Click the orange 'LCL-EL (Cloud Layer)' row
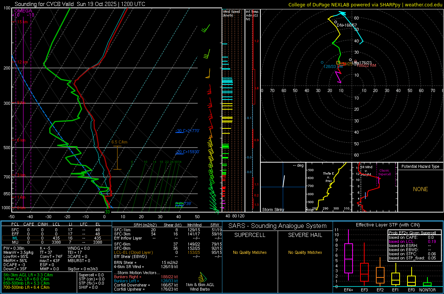The width and height of the screenshot is (444, 294). tap(133, 252)
